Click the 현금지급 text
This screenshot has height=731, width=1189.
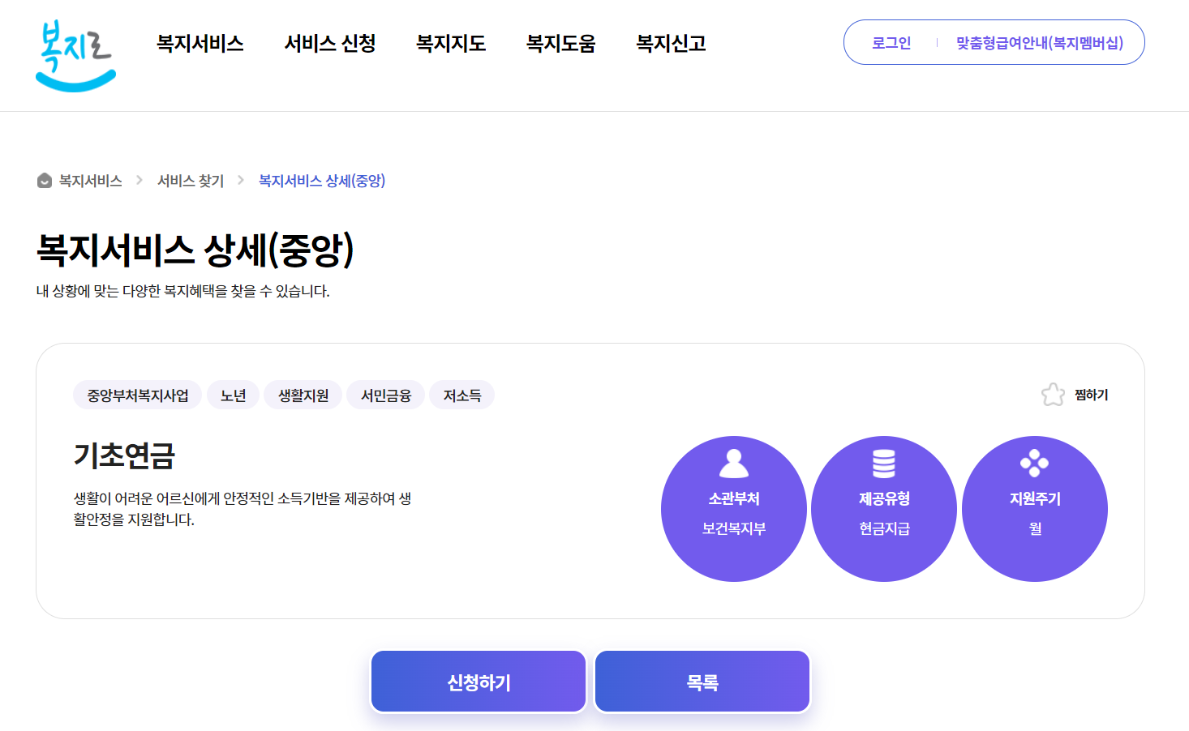(884, 528)
